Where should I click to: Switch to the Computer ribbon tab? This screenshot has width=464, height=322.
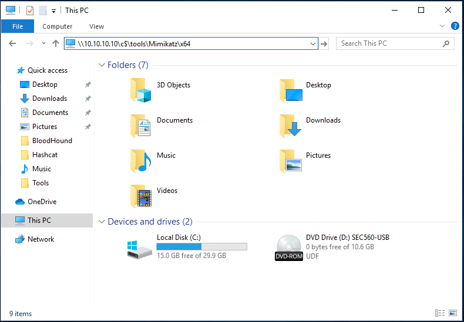click(58, 26)
